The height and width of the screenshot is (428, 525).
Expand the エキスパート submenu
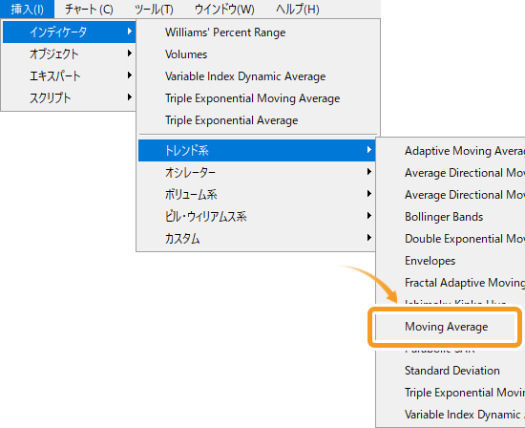tap(69, 75)
